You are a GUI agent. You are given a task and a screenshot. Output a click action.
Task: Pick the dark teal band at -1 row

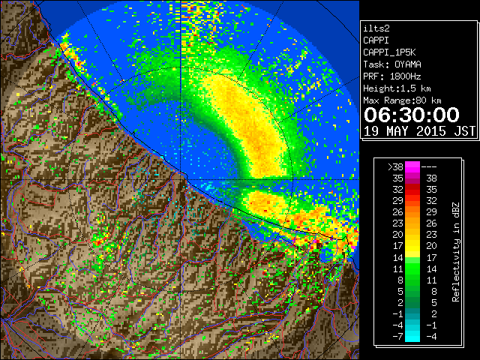(x=412, y=313)
